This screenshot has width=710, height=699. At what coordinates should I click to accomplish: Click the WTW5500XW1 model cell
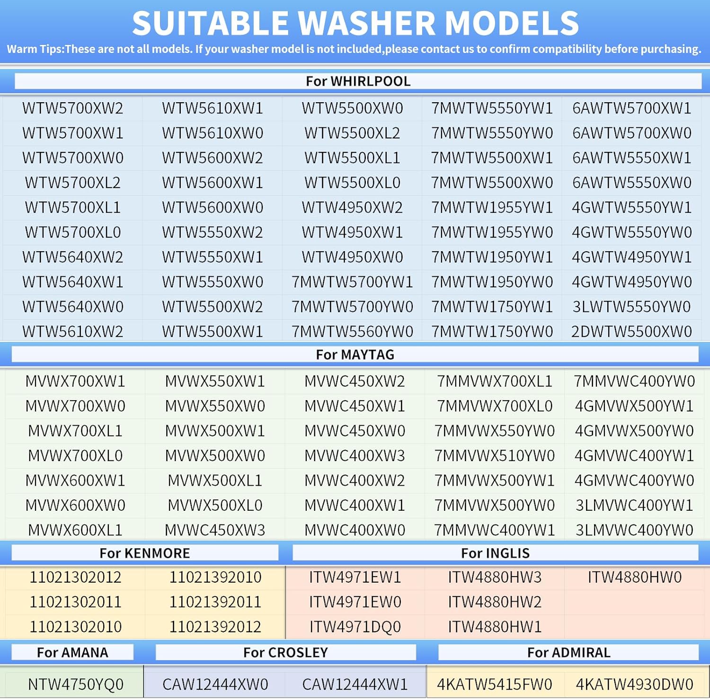point(213,332)
